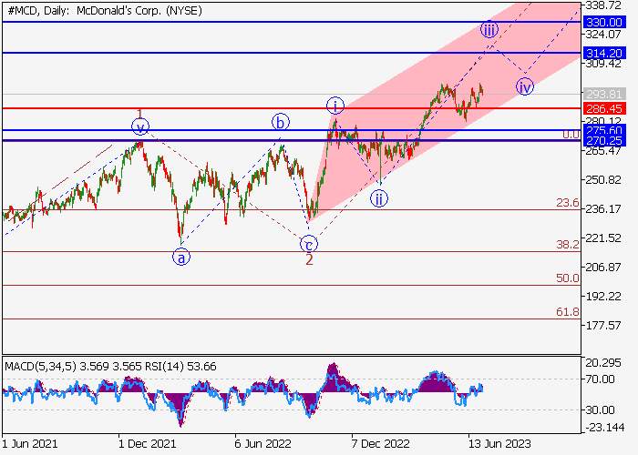Click the -23.144 indicator axis value
The width and height of the screenshot is (638, 455).
[x=604, y=428]
